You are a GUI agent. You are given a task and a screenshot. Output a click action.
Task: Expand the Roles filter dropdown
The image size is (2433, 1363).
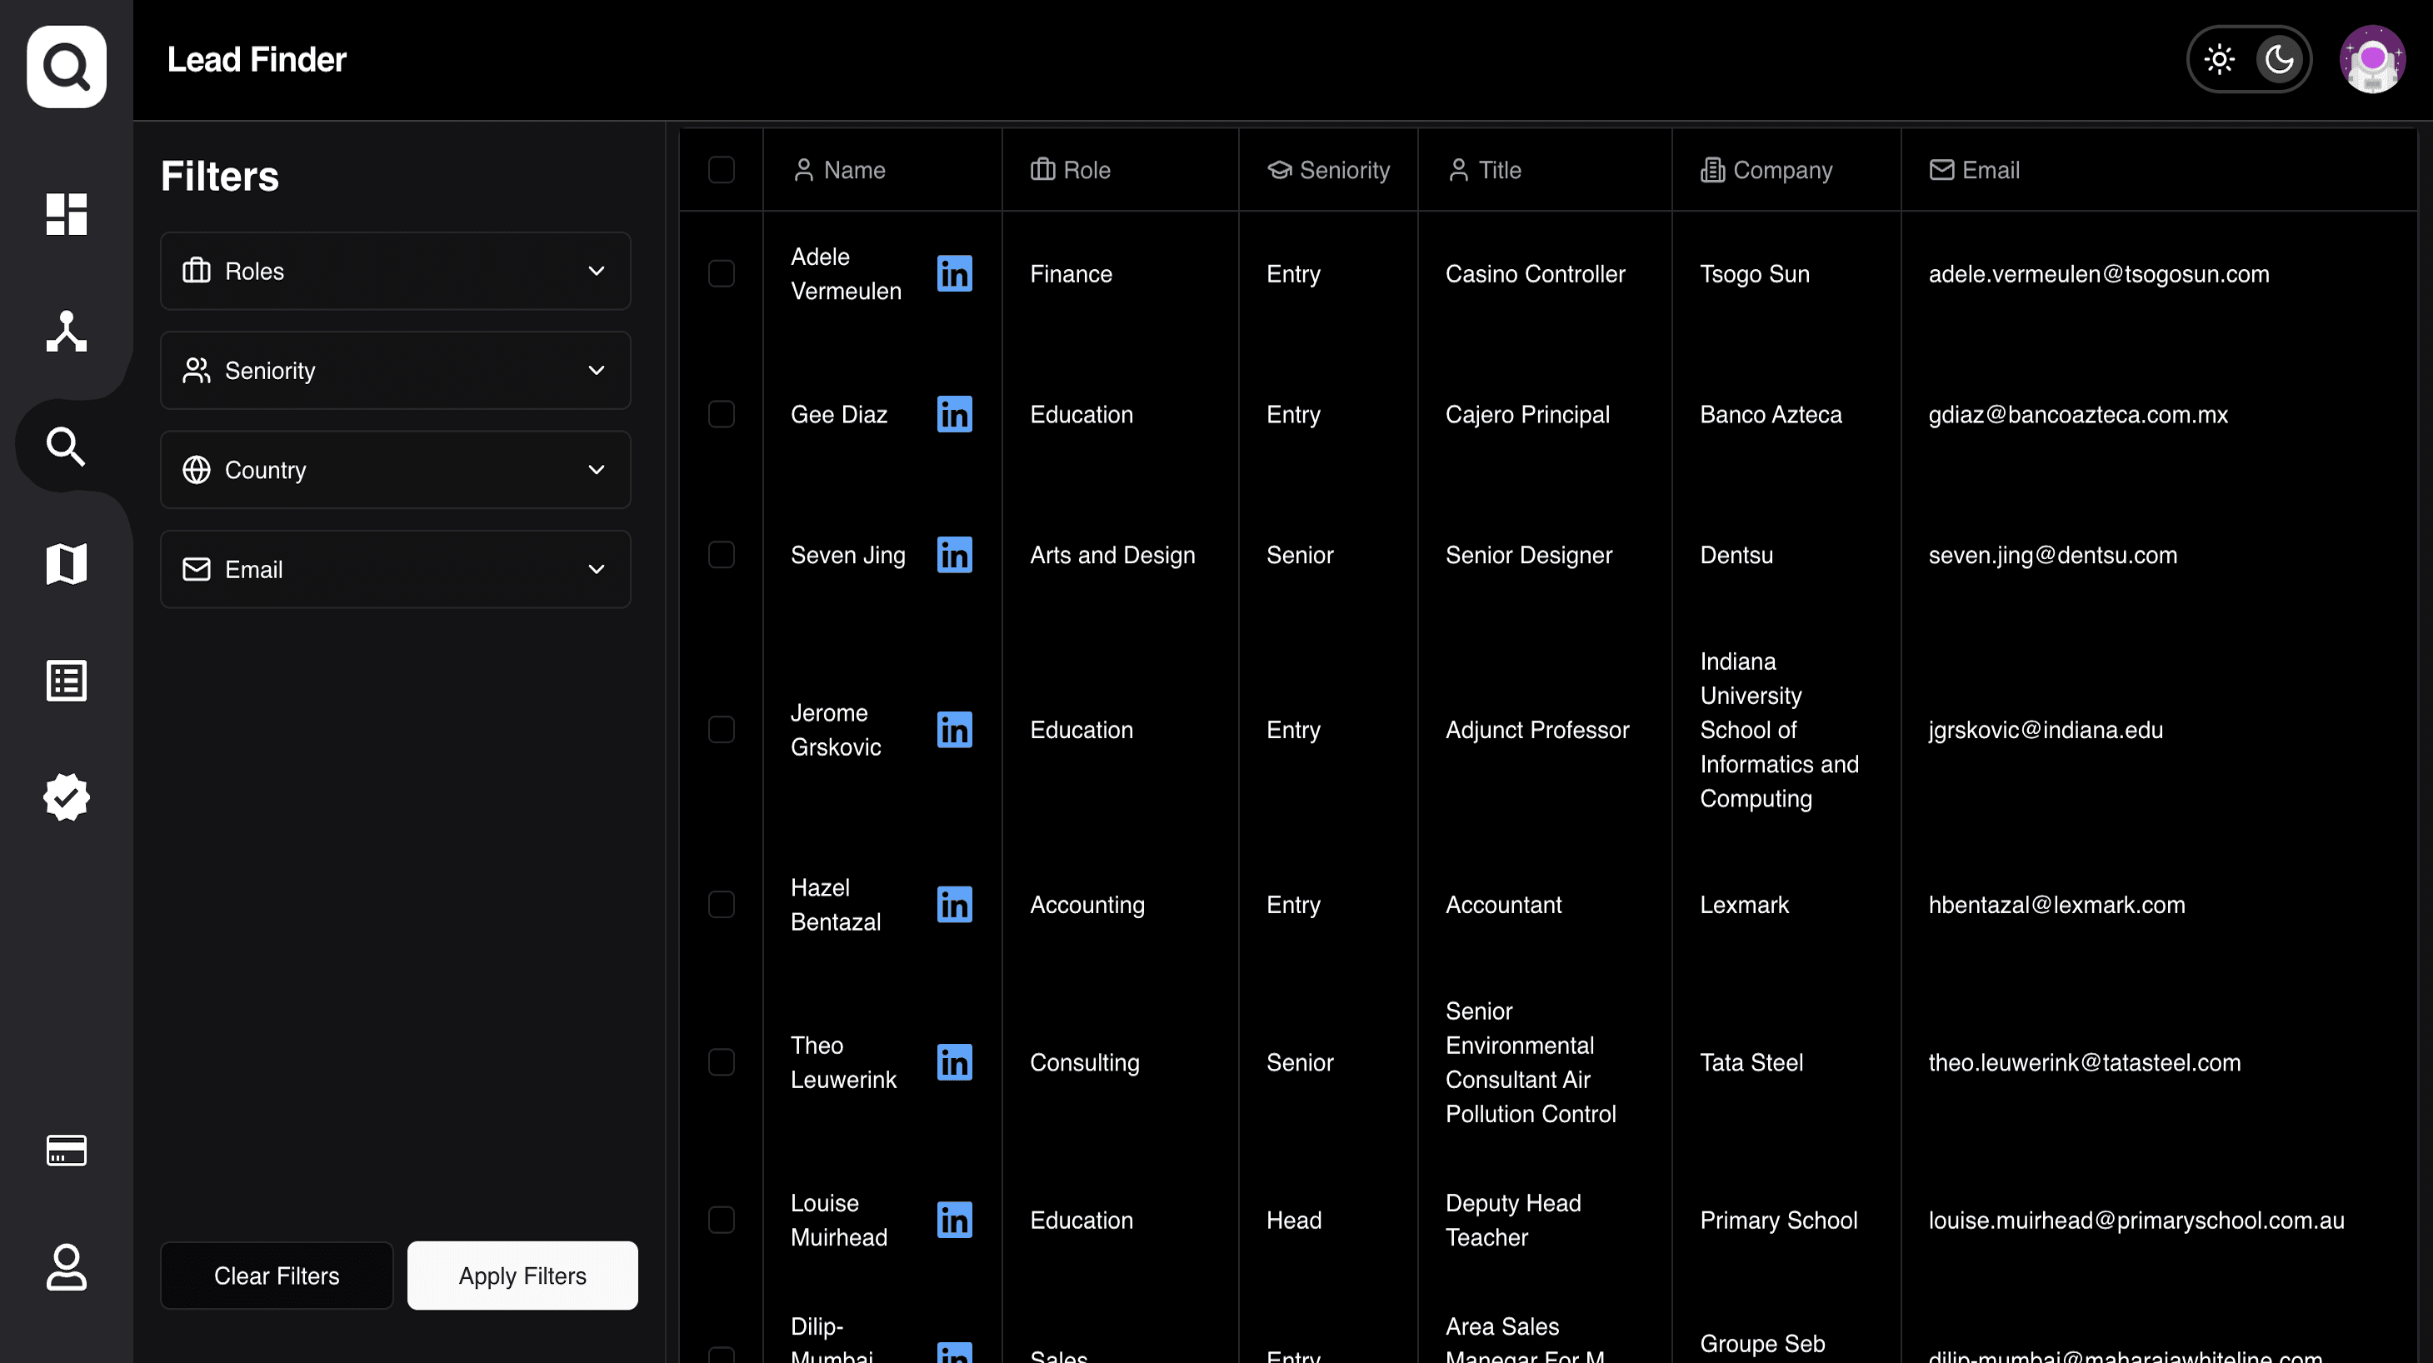[x=395, y=271]
